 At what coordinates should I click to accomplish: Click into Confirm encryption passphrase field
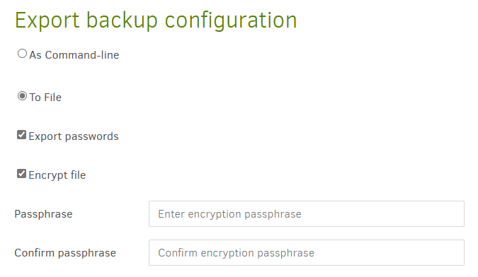tap(307, 253)
